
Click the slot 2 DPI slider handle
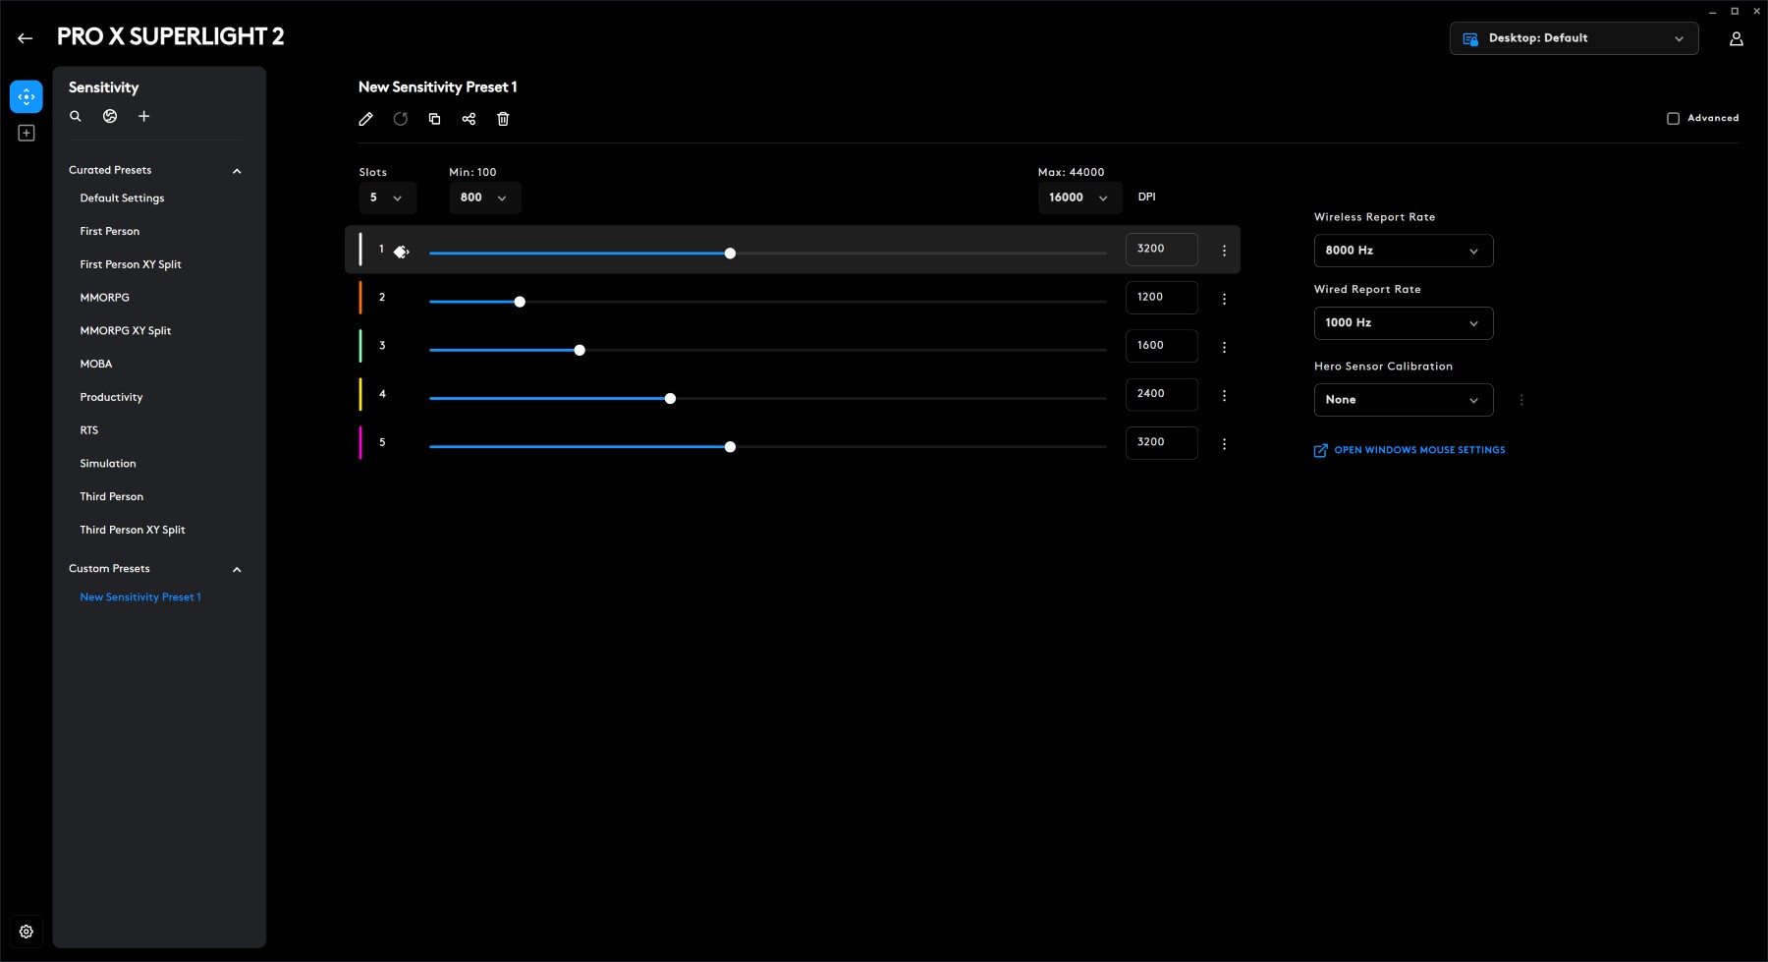click(520, 302)
